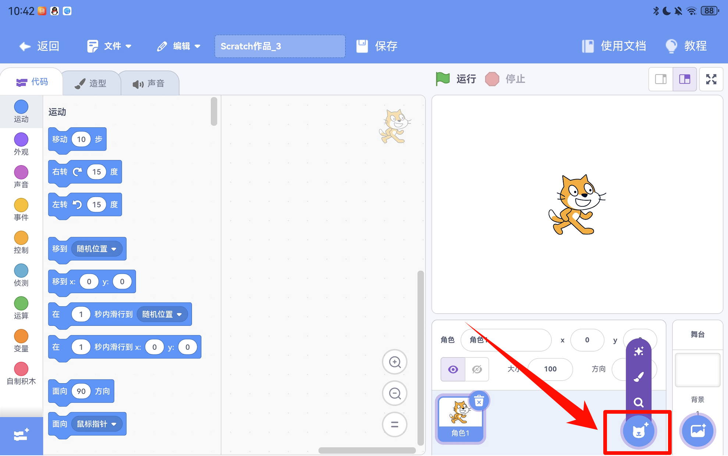Hide sprite with crossed-eye icon
728x456 pixels.
coord(477,369)
